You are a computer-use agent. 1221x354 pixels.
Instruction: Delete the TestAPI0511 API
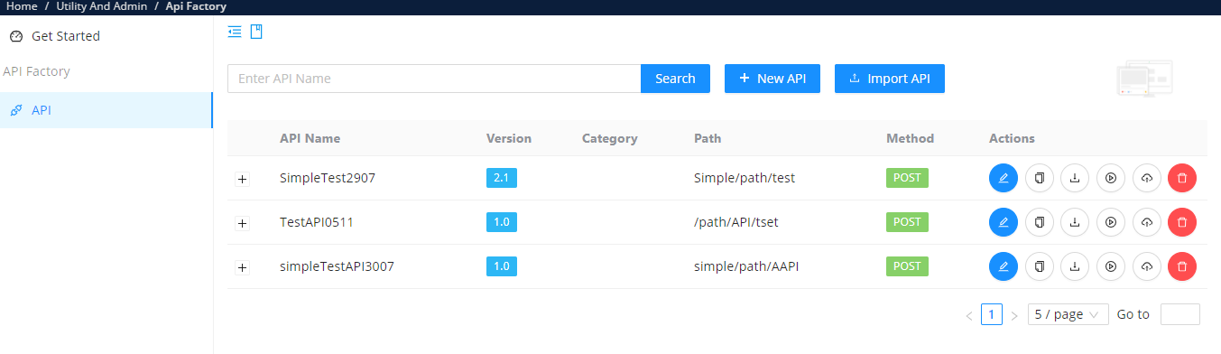click(x=1182, y=222)
